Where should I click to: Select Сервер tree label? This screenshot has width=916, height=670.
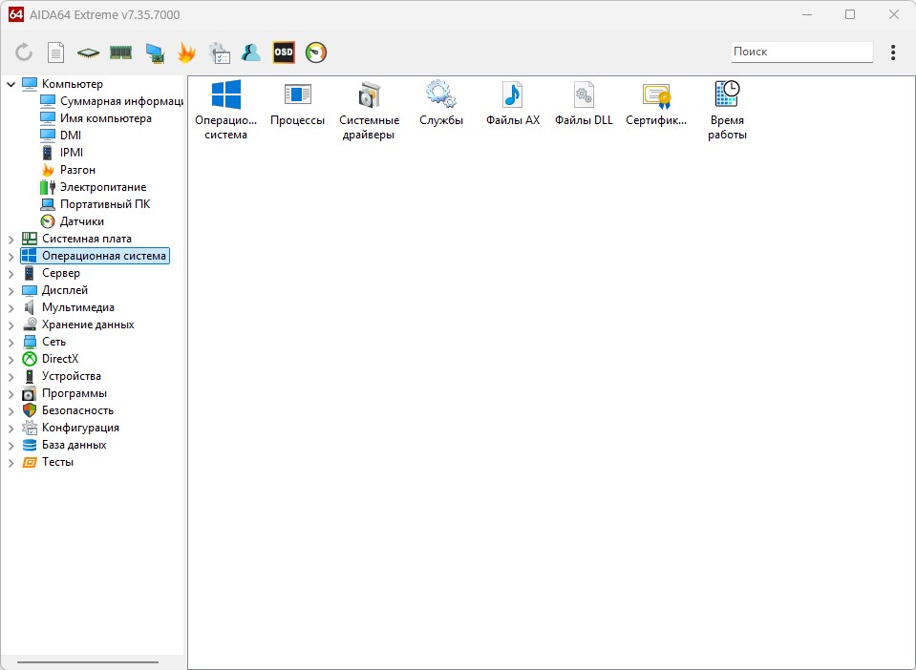(61, 273)
